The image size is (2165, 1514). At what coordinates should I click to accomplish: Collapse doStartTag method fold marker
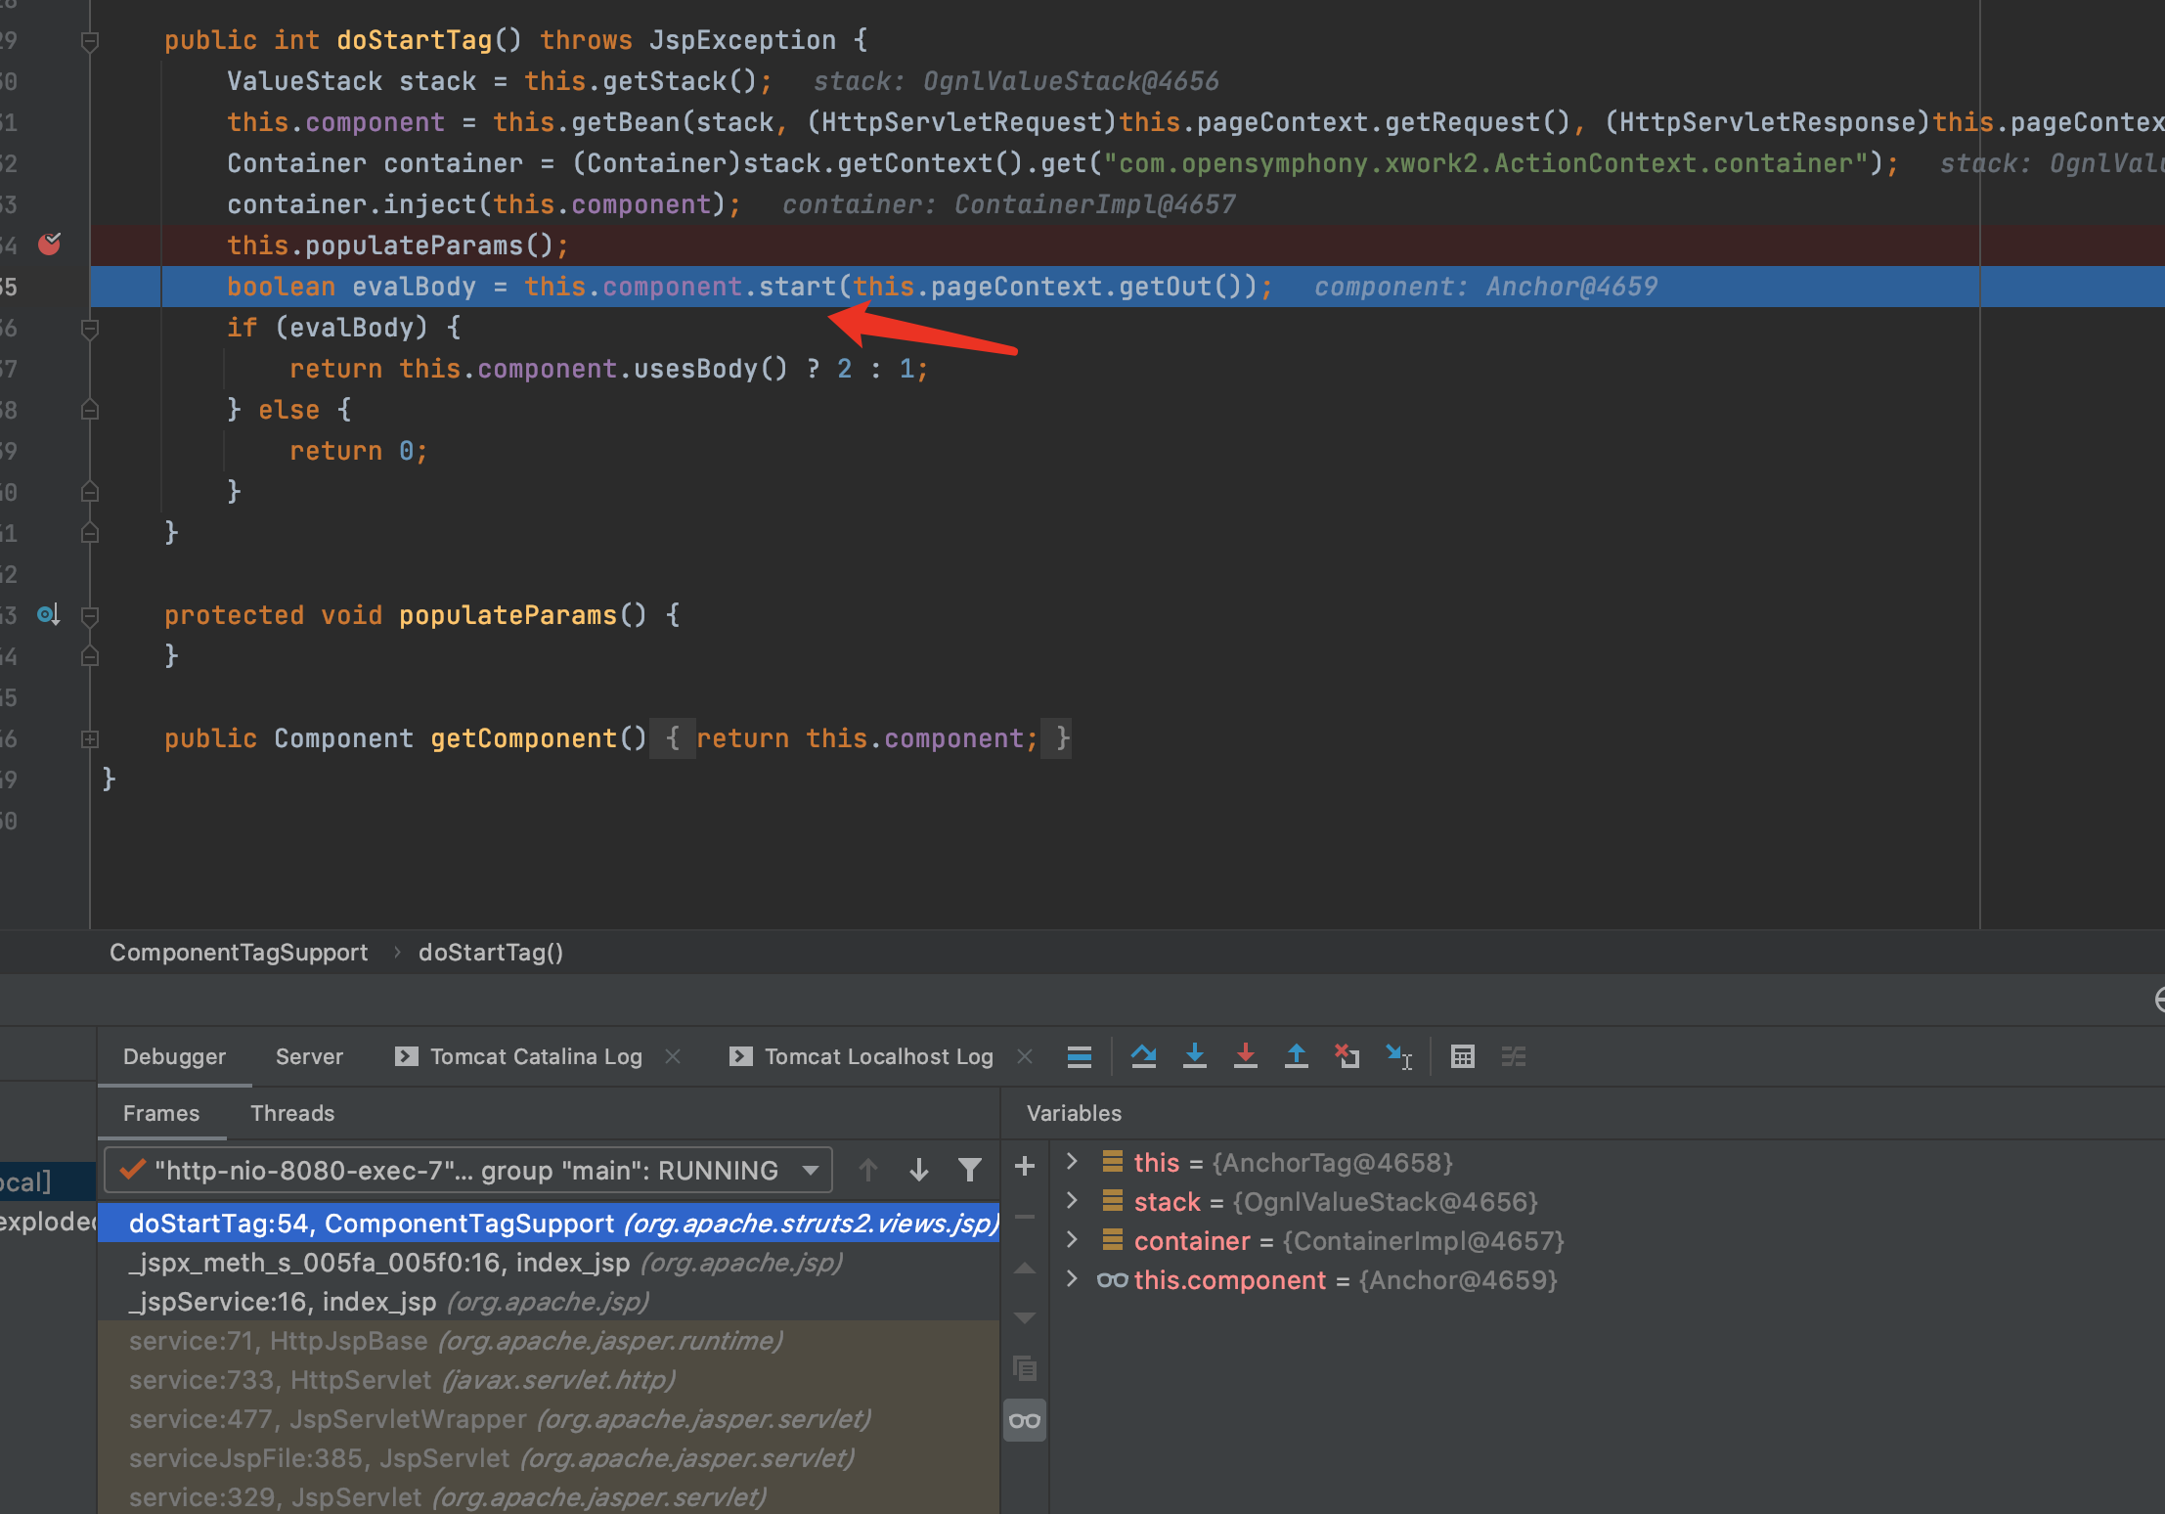tap(89, 41)
